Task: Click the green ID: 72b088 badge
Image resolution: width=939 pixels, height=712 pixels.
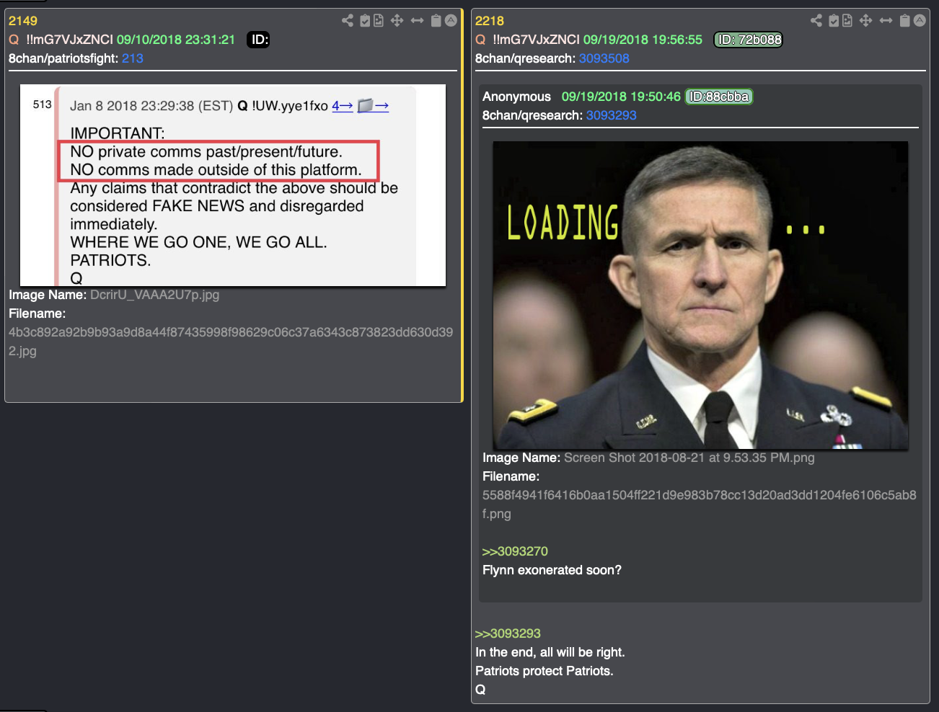Action: 748,40
